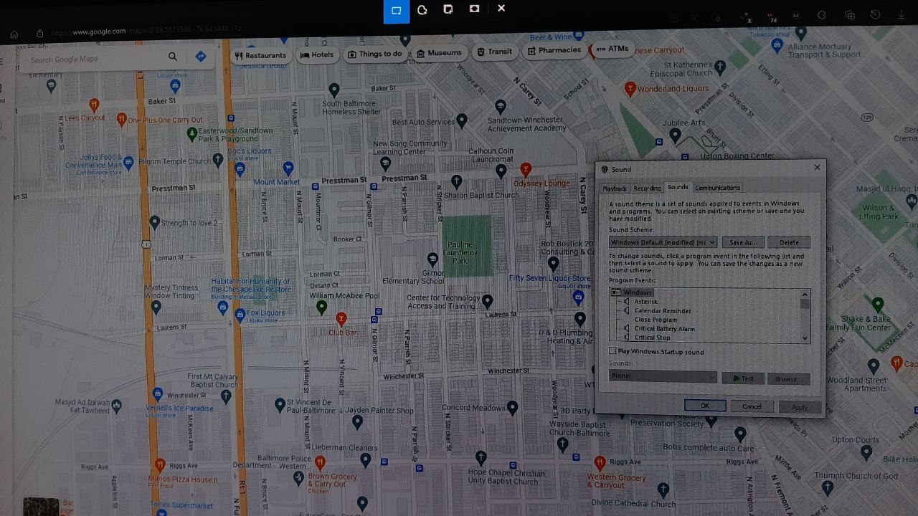The width and height of the screenshot is (918, 516).
Task: Collapse the Windows node in Program Events
Action: 616,292
